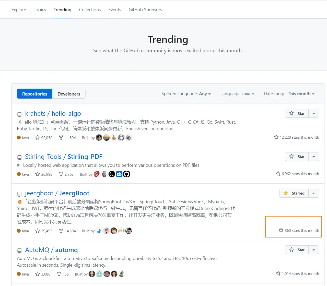Click fifth contributor avatar of hello-algo

[x=129, y=138]
